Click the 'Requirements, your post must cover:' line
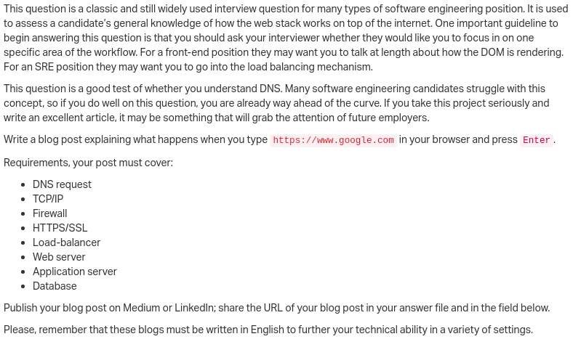 [89, 163]
